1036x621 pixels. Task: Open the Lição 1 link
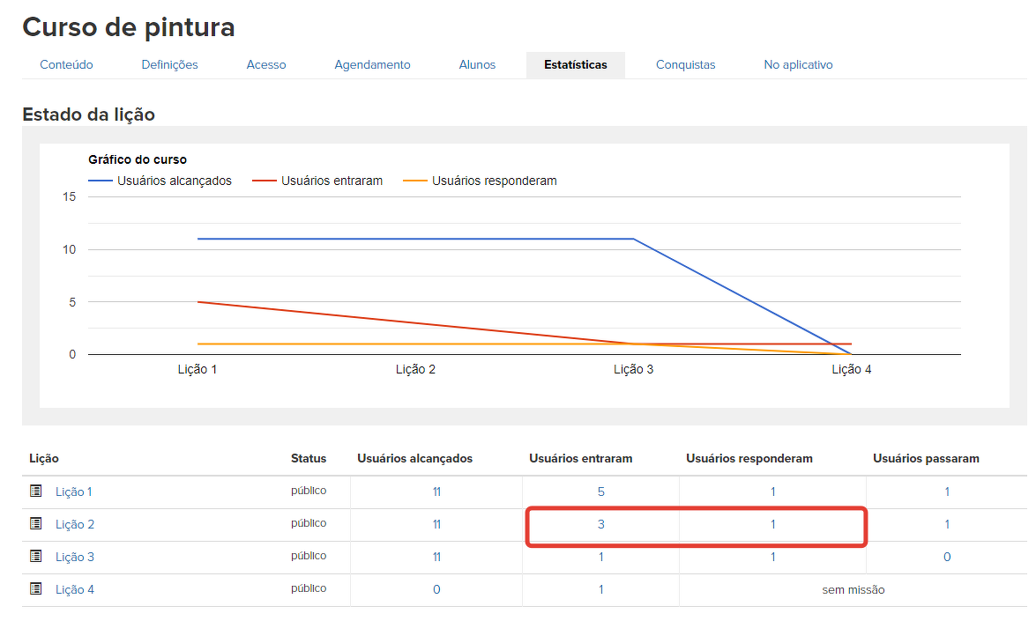pyautogui.click(x=74, y=492)
